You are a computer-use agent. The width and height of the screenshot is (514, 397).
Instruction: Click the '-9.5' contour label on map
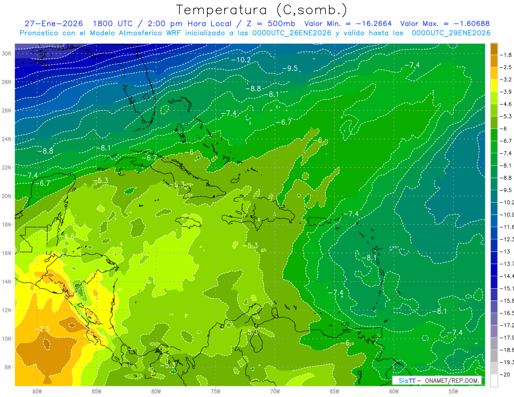(x=290, y=68)
